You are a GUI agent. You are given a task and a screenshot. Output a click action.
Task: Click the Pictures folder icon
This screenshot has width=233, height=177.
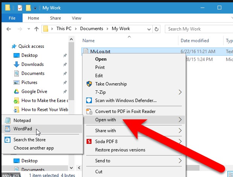[x=16, y=82]
